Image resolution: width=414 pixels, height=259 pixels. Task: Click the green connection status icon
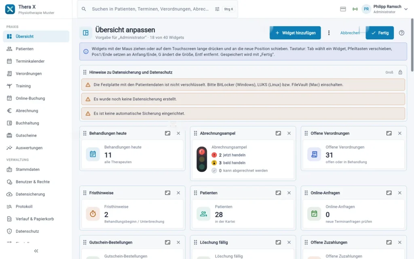coord(355,9)
